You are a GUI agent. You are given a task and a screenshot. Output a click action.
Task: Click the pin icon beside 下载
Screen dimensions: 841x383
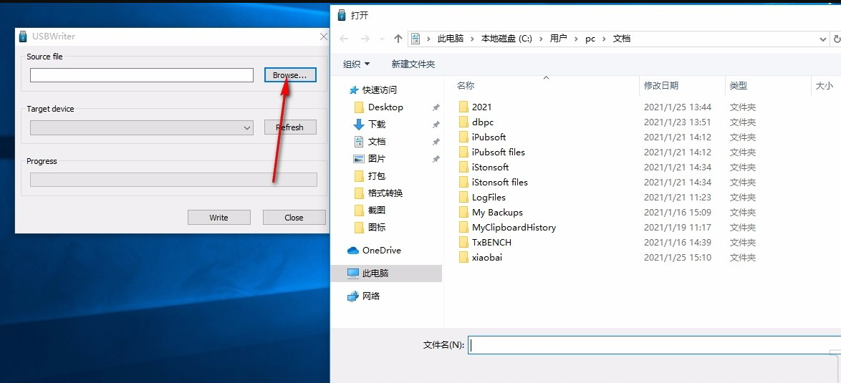pyautogui.click(x=436, y=125)
